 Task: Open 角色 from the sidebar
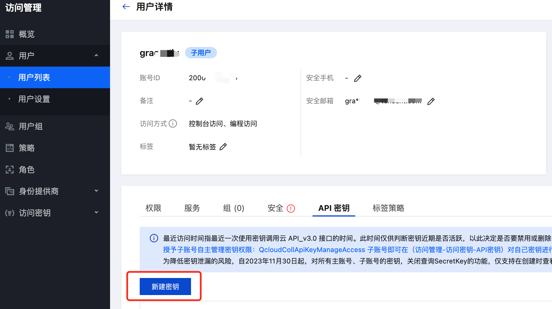tap(27, 170)
